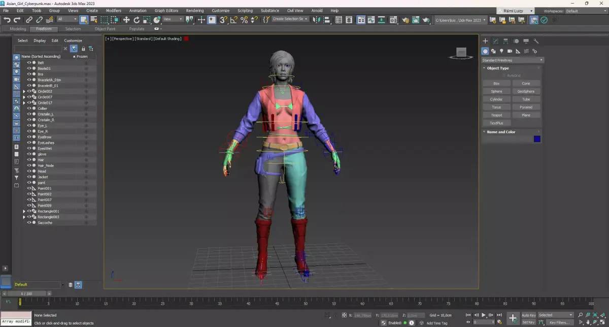609x327 pixels.
Task: Select the Lights category icon
Action: tap(501, 51)
